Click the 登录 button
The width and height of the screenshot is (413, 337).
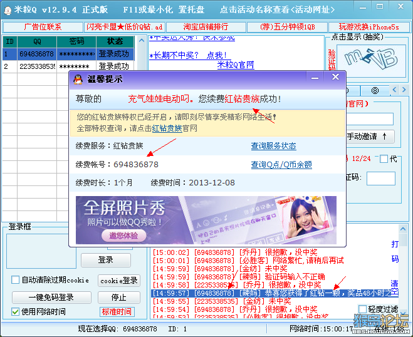[x=106, y=260]
